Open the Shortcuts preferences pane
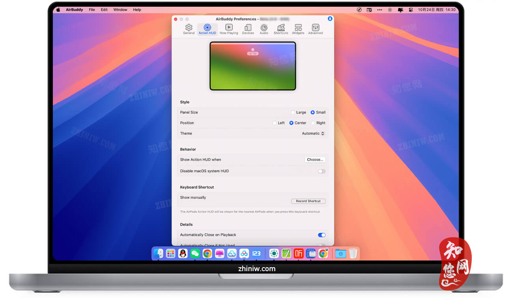This screenshot has height=307, width=512. (x=281, y=29)
